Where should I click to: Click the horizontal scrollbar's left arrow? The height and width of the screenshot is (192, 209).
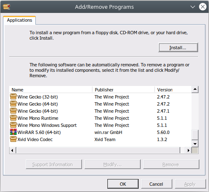pyautogui.click(x=12, y=150)
